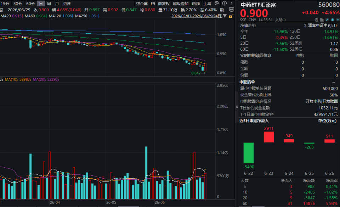The width and height of the screenshot is (340, 207).
Task: Click the 画线 drawing button
Action: point(196,4)
